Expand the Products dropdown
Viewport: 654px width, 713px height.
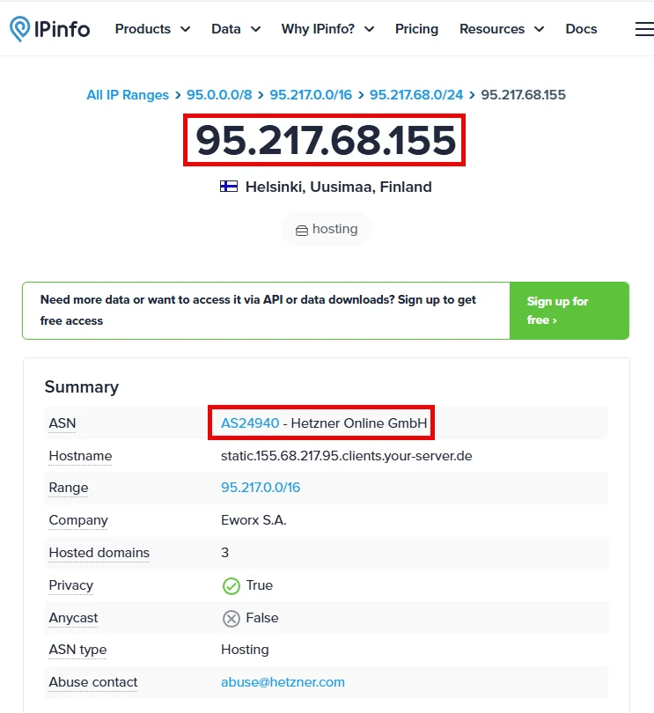[152, 29]
